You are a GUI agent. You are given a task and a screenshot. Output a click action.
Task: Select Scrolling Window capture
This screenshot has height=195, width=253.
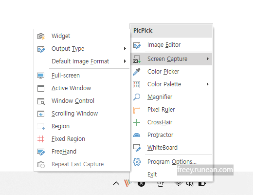point(82,114)
